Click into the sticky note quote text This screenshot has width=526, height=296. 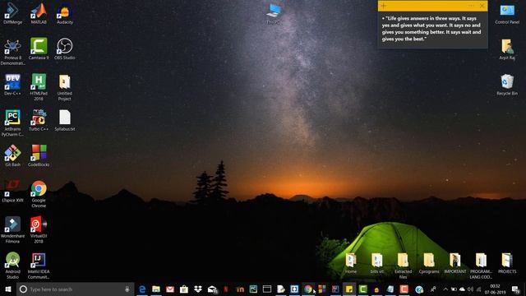[x=431, y=29]
